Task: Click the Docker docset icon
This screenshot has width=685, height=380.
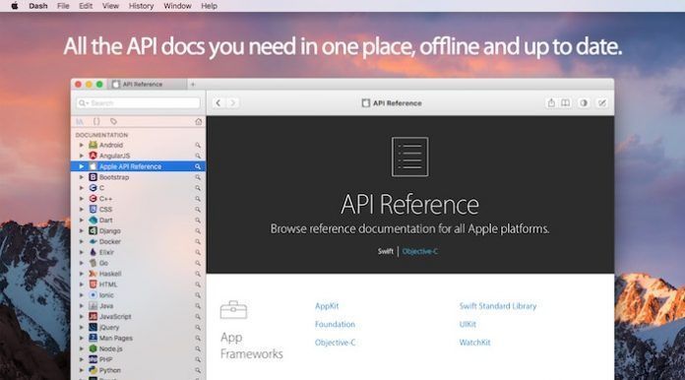Action: point(93,241)
